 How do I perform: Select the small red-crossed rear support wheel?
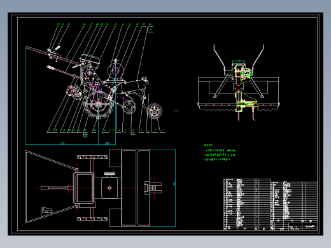[x=155, y=111]
